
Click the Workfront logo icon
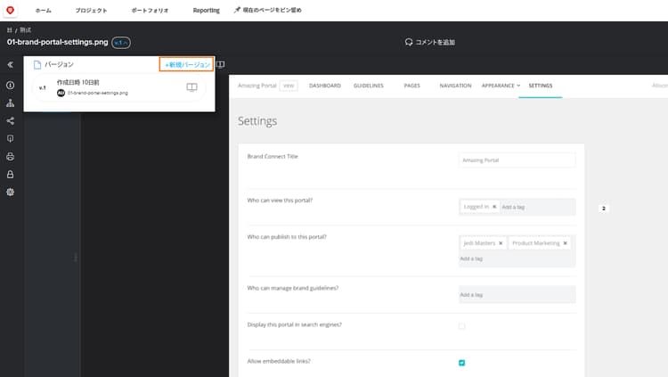(x=10, y=10)
